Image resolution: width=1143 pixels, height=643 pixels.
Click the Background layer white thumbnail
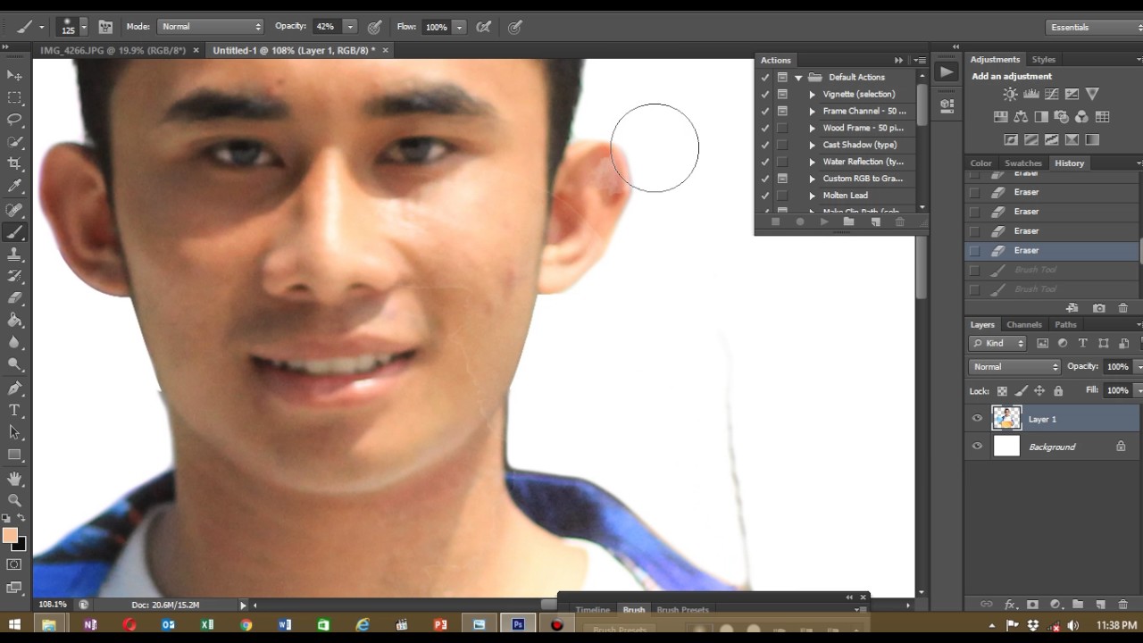point(1006,447)
